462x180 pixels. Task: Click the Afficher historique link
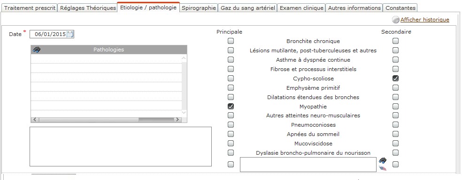[424, 20]
